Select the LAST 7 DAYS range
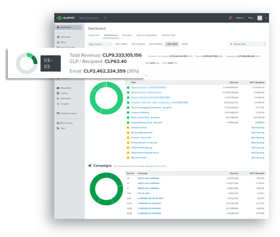The width and height of the screenshot is (280, 237). 121,44
